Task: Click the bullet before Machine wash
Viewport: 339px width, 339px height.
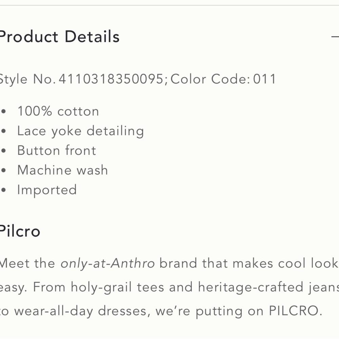Action: pos(4,171)
